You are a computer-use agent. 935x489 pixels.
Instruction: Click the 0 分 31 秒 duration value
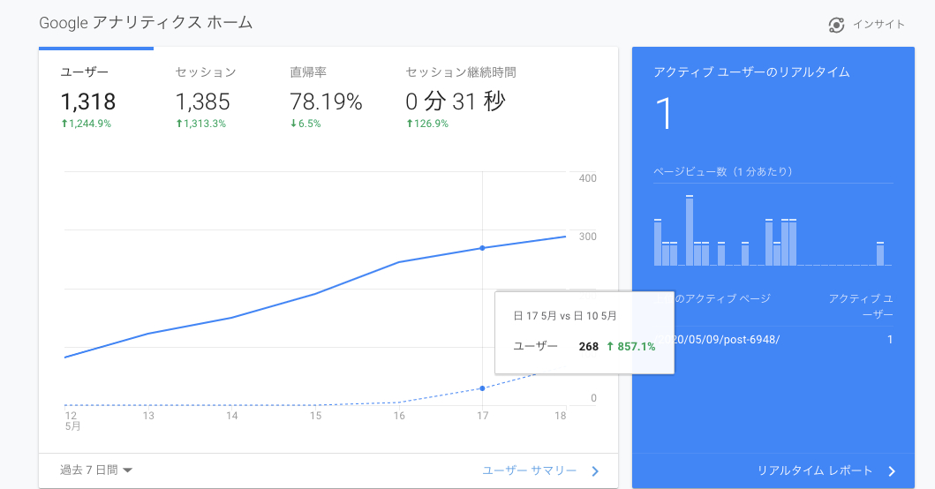tap(456, 102)
